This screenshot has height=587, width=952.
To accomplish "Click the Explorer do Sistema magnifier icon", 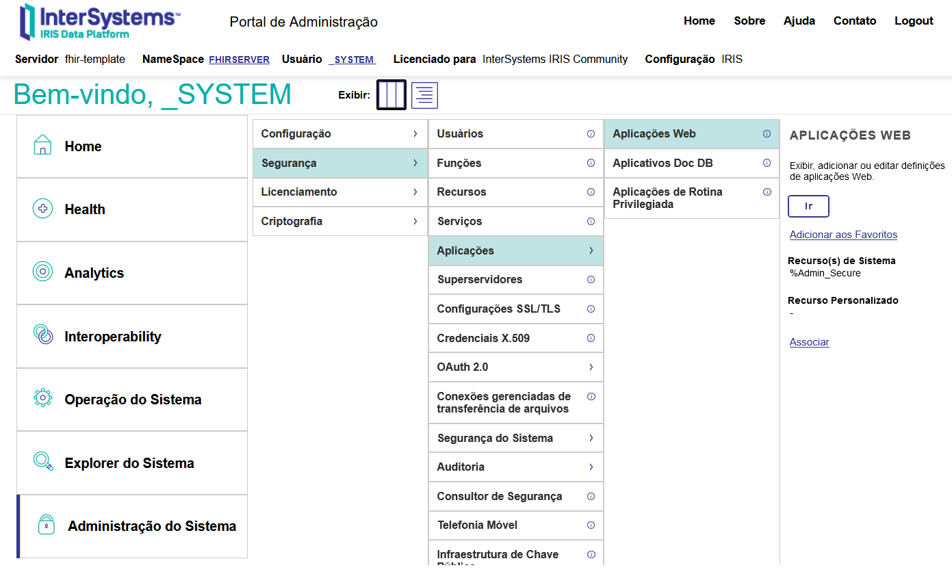I will 43,462.
